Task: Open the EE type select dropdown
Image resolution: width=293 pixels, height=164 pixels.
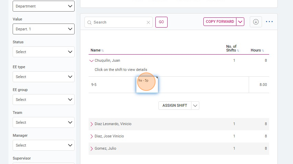Action: pos(44,77)
